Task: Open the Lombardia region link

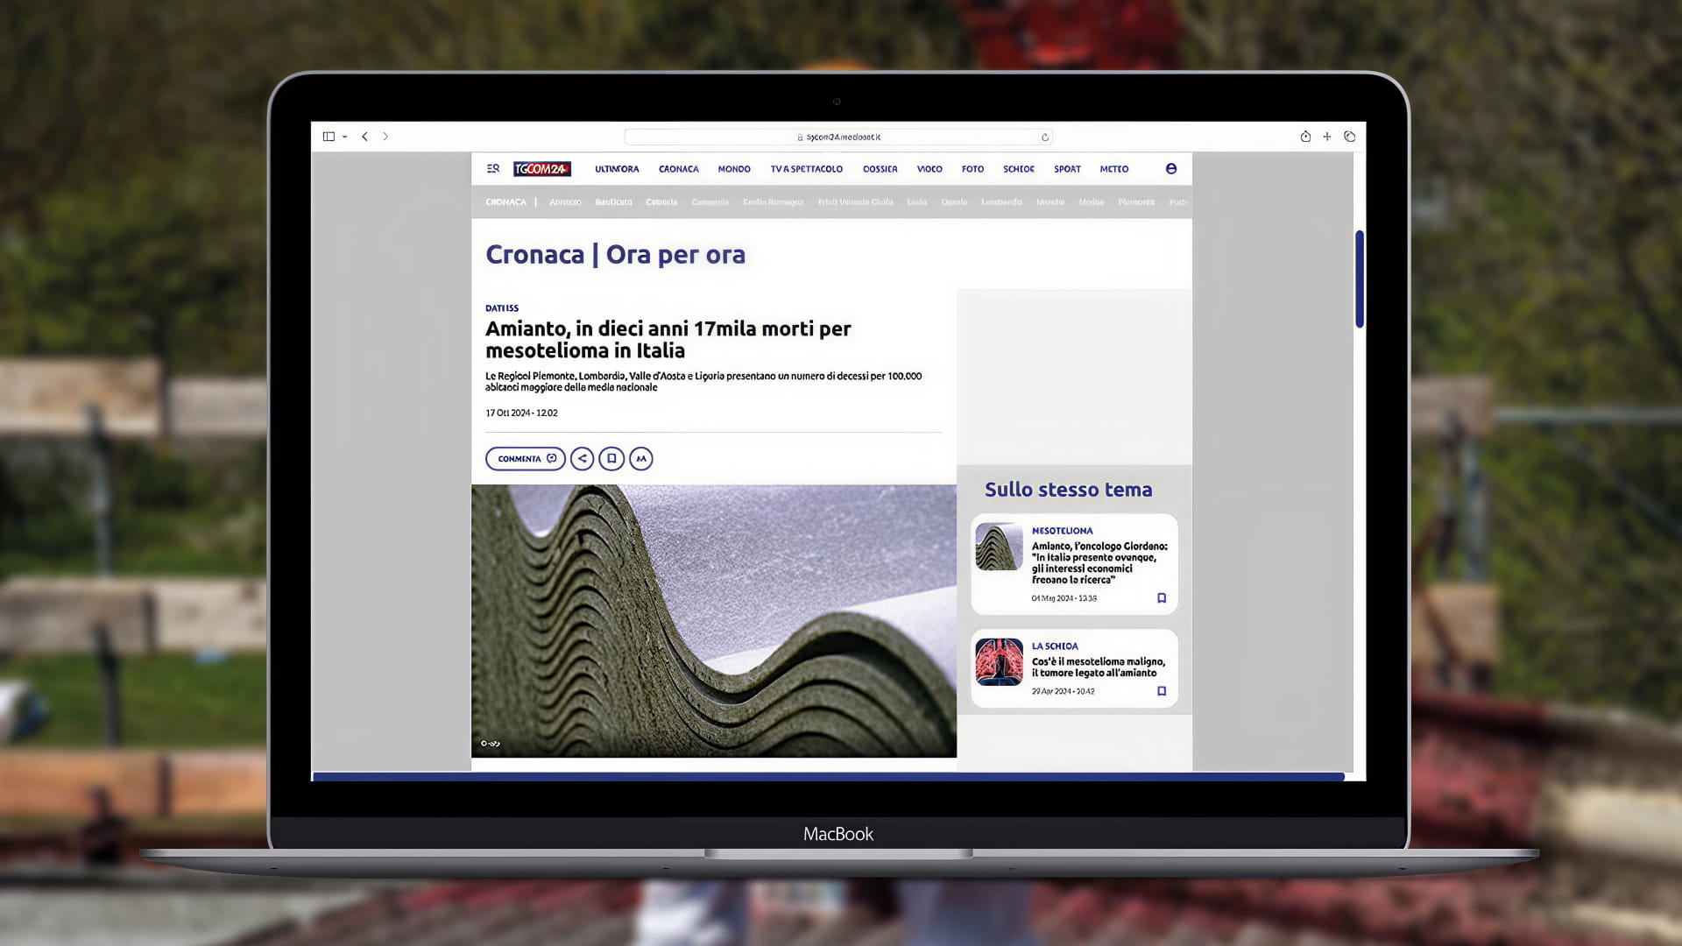Action: point(1001,202)
